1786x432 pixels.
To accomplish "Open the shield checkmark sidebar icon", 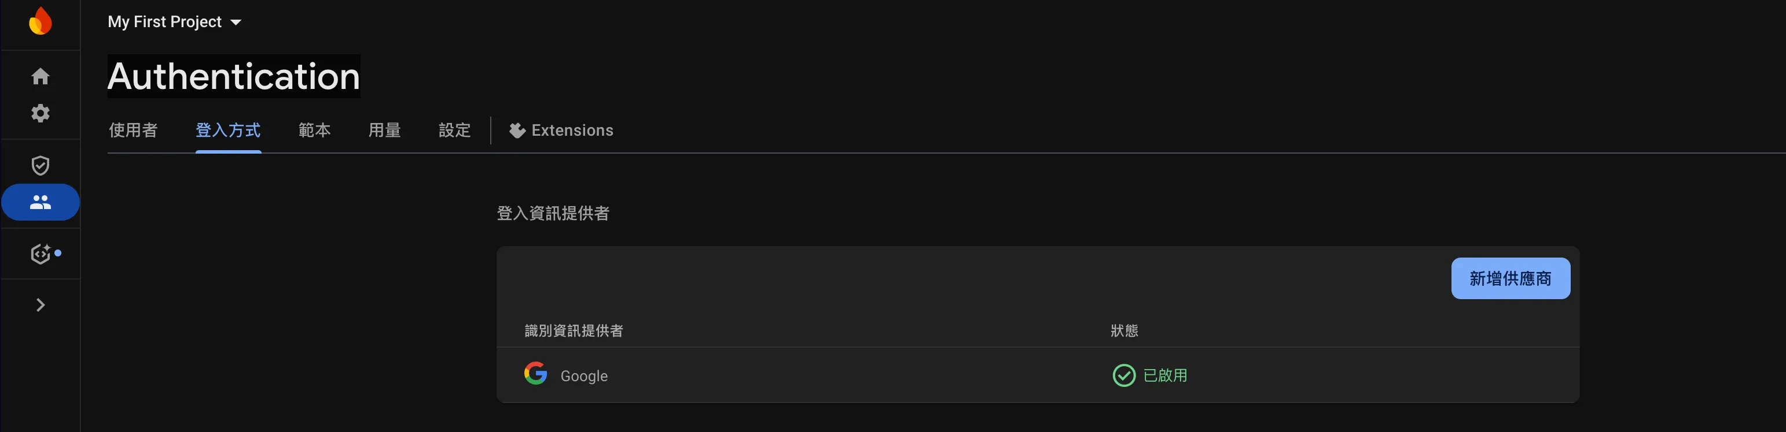I will (x=40, y=165).
